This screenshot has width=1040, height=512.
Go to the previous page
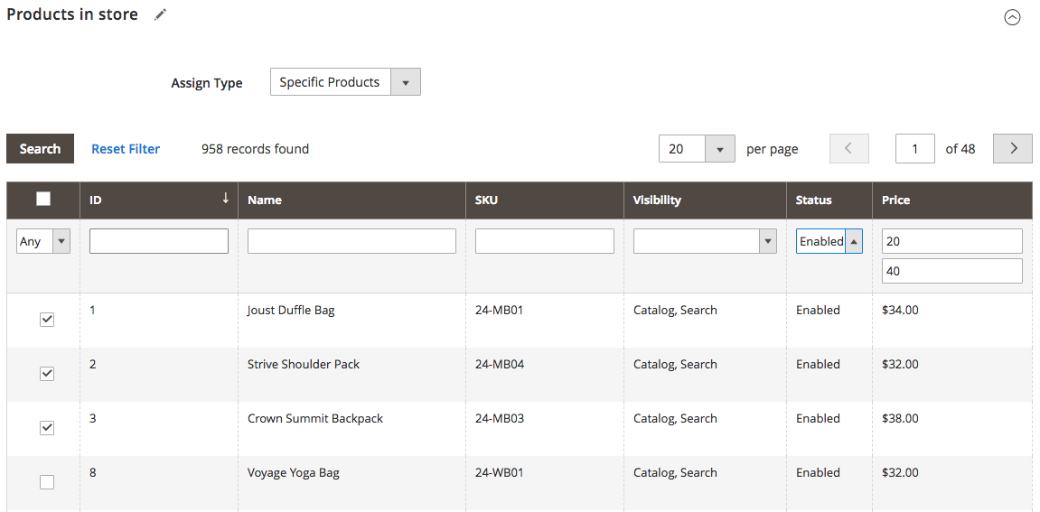(x=849, y=149)
